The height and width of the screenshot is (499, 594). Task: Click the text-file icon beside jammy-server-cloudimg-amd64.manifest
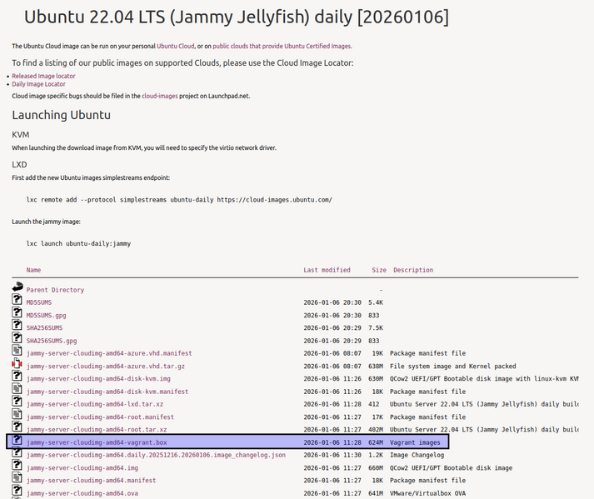coord(17,477)
